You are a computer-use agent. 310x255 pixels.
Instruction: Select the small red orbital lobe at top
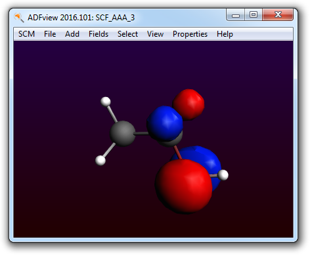(x=188, y=104)
